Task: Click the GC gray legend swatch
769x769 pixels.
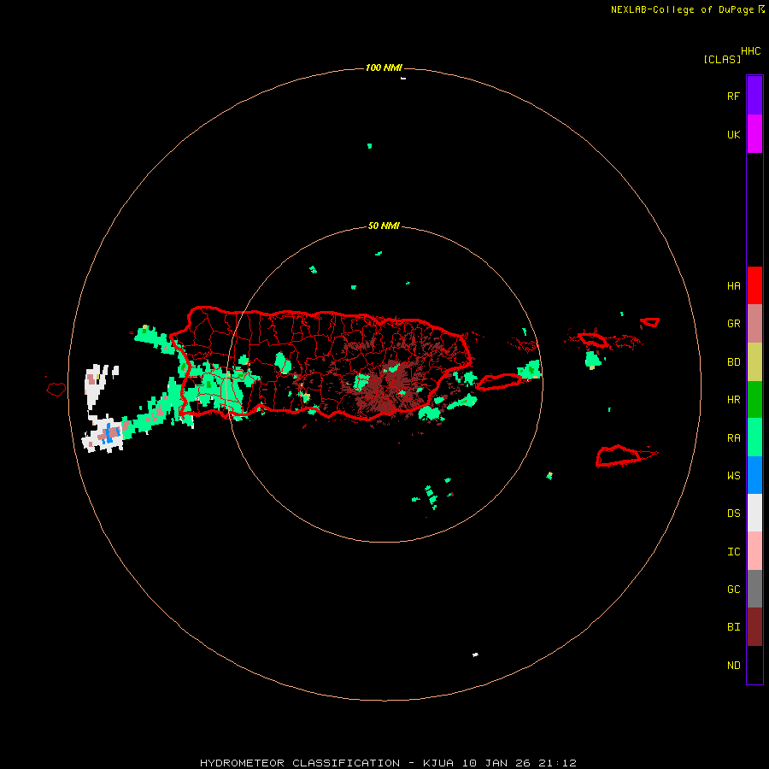Action: [x=754, y=589]
